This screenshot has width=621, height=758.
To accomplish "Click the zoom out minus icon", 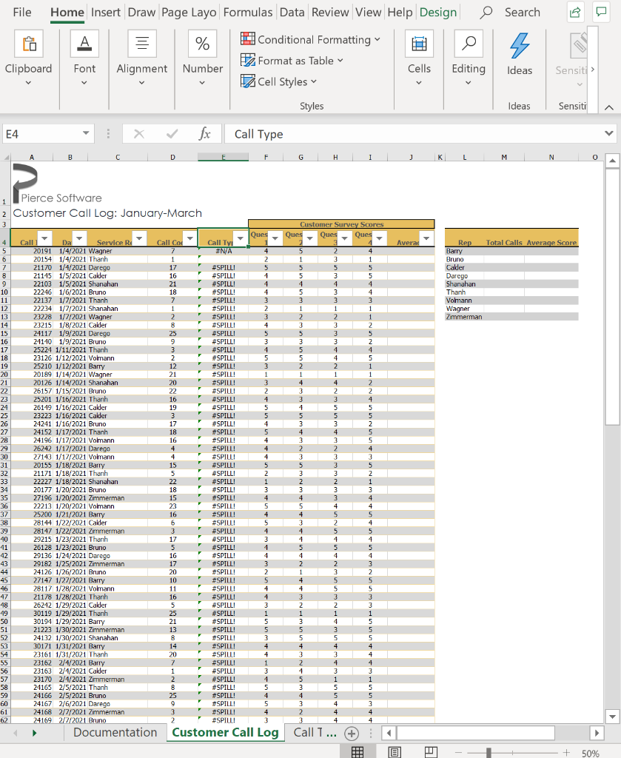I will click(x=458, y=753).
